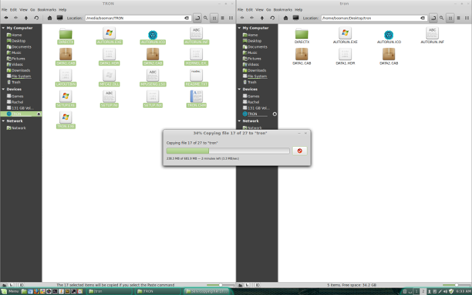The width and height of the screenshot is (472, 295).
Task: Switch right tron window to list view
Action: point(459,18)
